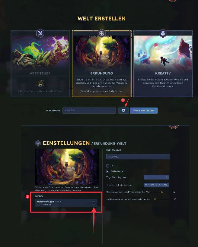Viewport: 198px width, 247px height.
Task: Click the arrow on Inventar-Strafe selector
Action: click(x=167, y=185)
